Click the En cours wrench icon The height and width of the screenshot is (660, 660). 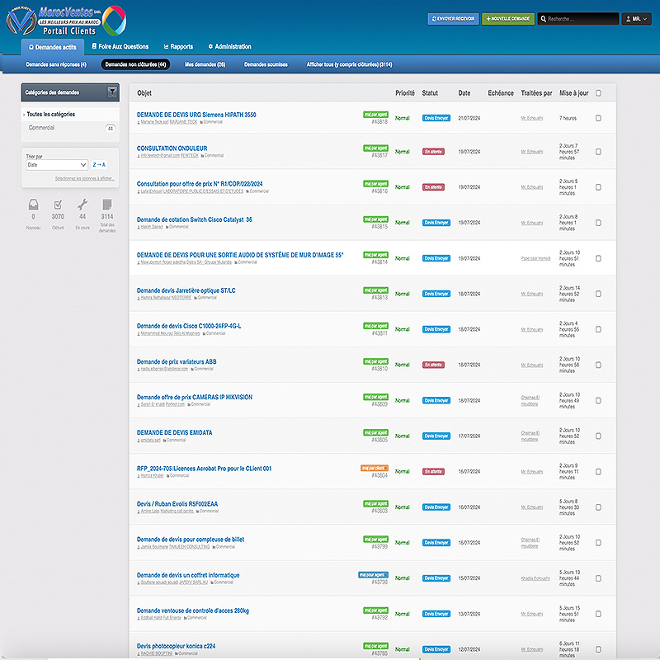tap(82, 206)
